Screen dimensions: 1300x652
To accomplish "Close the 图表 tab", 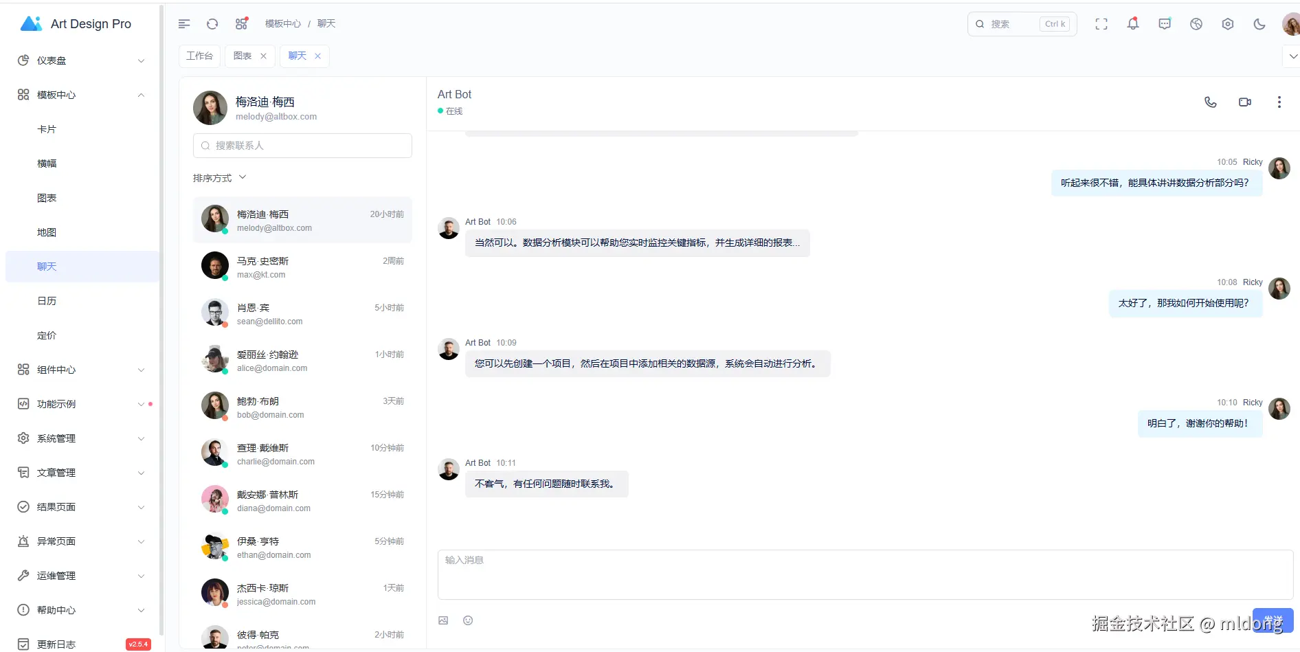I will pos(263,56).
